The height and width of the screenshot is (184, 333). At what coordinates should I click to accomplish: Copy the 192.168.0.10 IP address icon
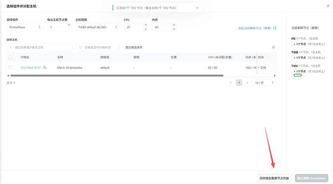click(45, 67)
